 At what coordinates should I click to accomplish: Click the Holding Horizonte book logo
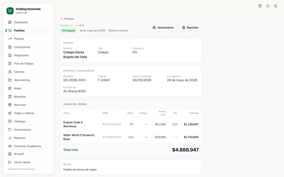point(10,11)
